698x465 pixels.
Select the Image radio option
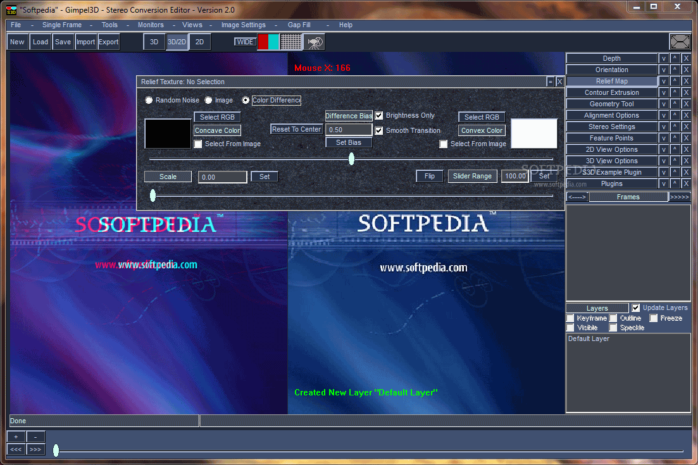click(208, 100)
